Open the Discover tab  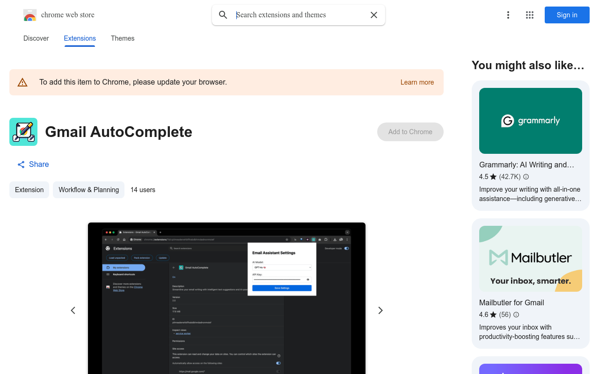(36, 38)
